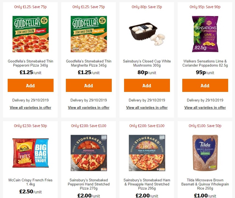Viewport: 235px width, 198px height.
Task: Open the Ham & Pineapple Pizza product image
Action: pyautogui.click(x=147, y=153)
